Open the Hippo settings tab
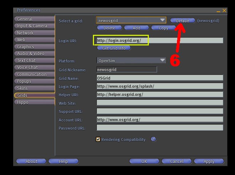 [34, 102]
